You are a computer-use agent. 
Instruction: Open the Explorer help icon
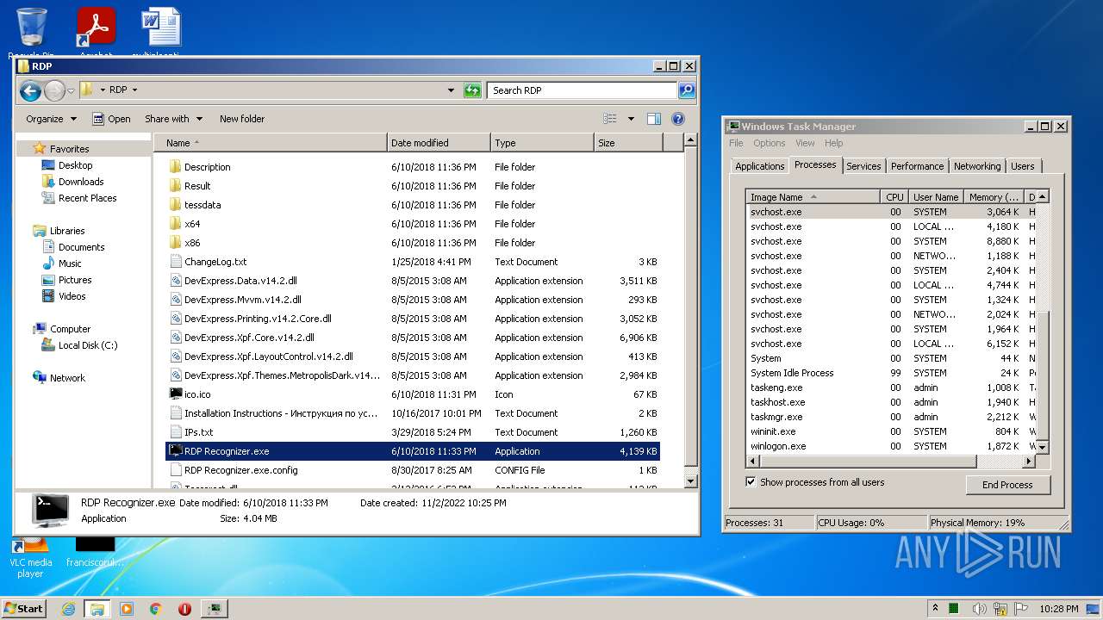point(678,119)
